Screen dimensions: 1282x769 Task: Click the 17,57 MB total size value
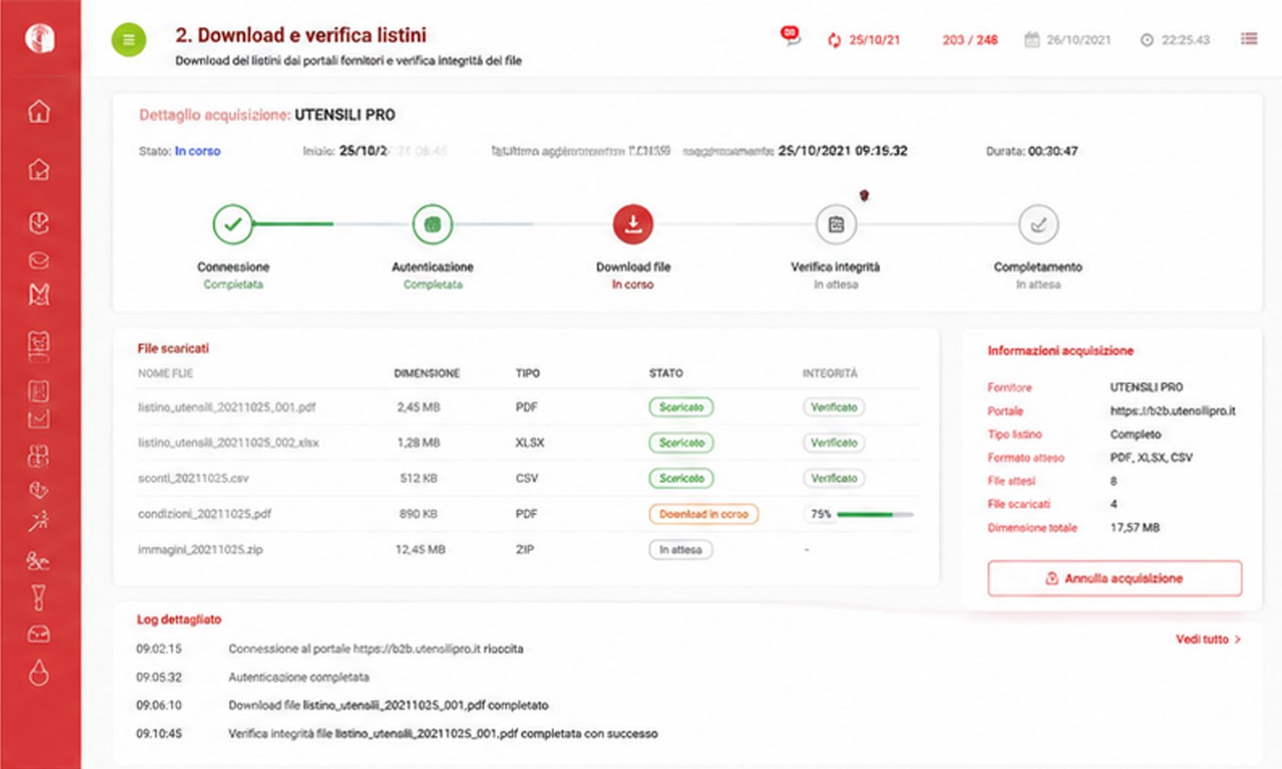(x=1135, y=528)
